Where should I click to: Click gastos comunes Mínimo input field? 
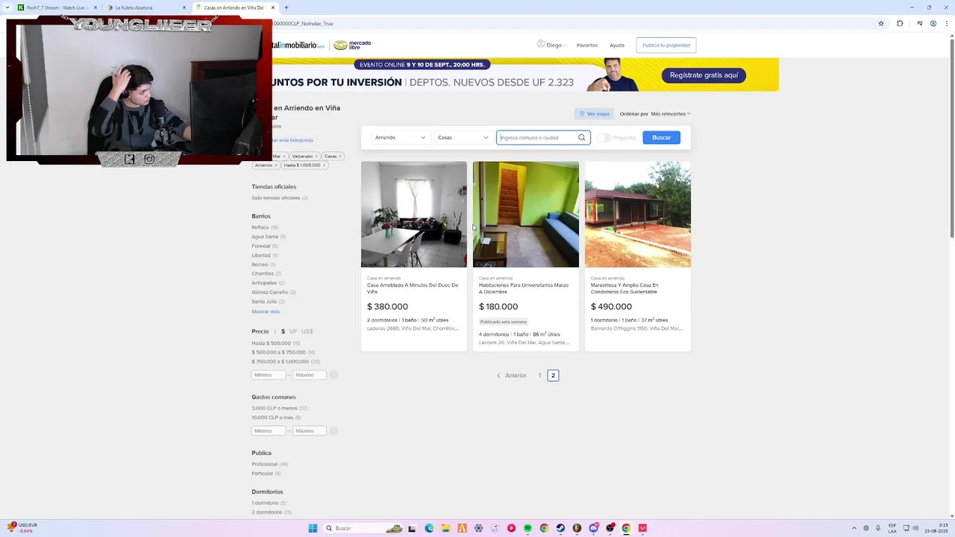(x=269, y=431)
